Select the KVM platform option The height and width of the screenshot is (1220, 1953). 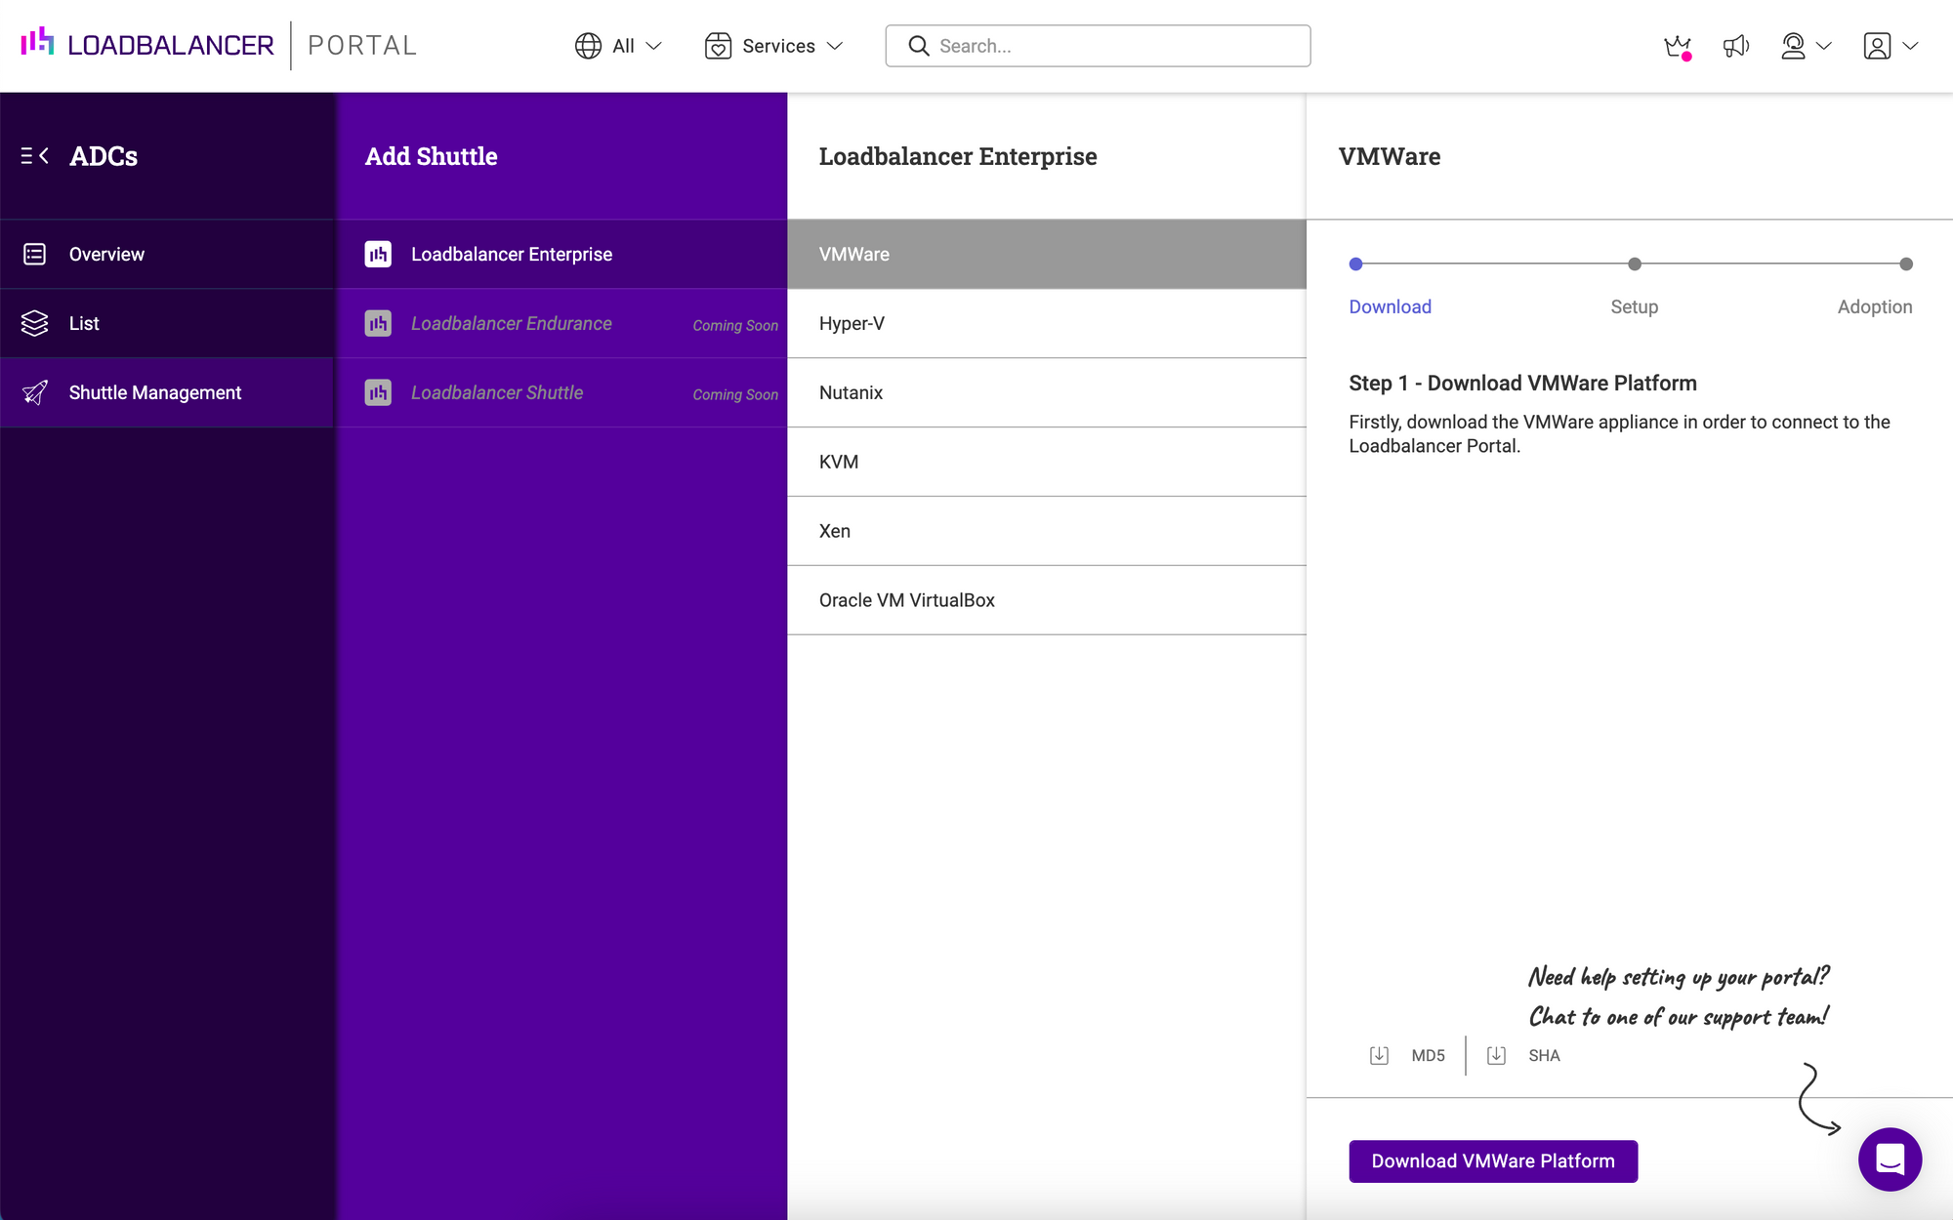click(1046, 461)
